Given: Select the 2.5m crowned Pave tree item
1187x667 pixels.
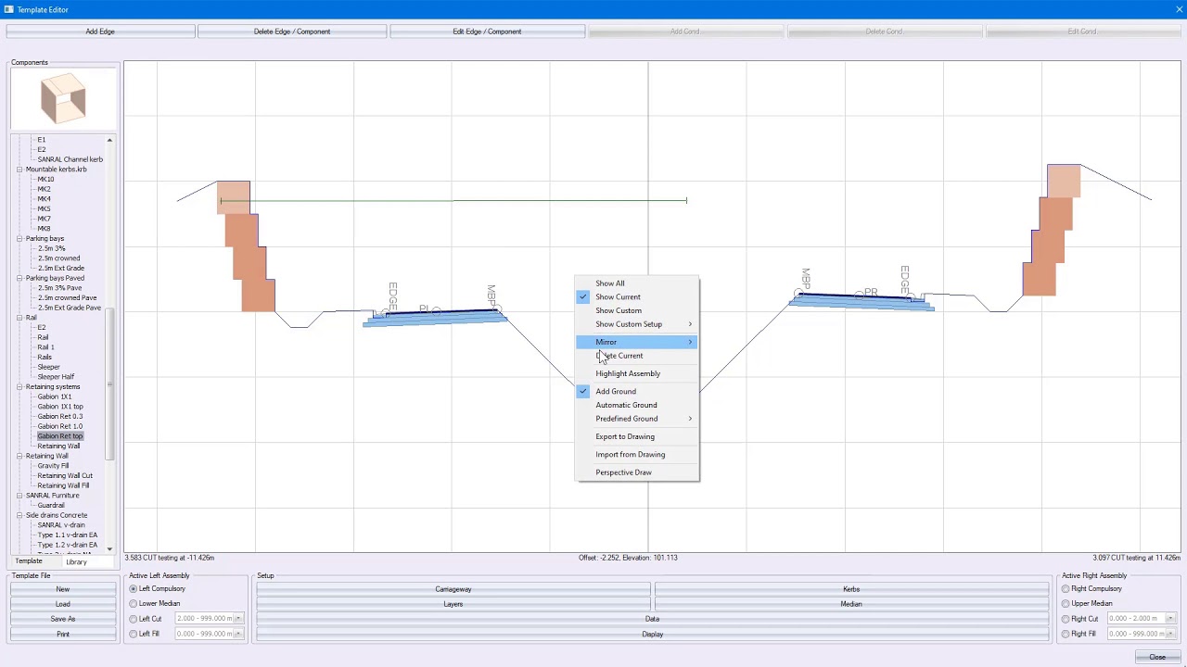Looking at the screenshot, I should (x=68, y=298).
